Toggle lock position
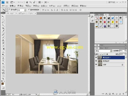This screenshot has height=96, width=128. coord(105,54)
